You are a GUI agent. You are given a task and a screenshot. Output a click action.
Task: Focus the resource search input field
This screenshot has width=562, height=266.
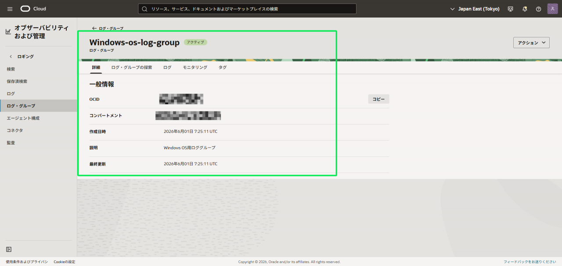(247, 9)
